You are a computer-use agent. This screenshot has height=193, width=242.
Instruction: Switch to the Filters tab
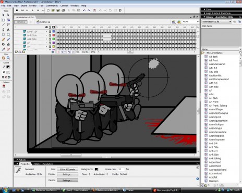(37, 164)
